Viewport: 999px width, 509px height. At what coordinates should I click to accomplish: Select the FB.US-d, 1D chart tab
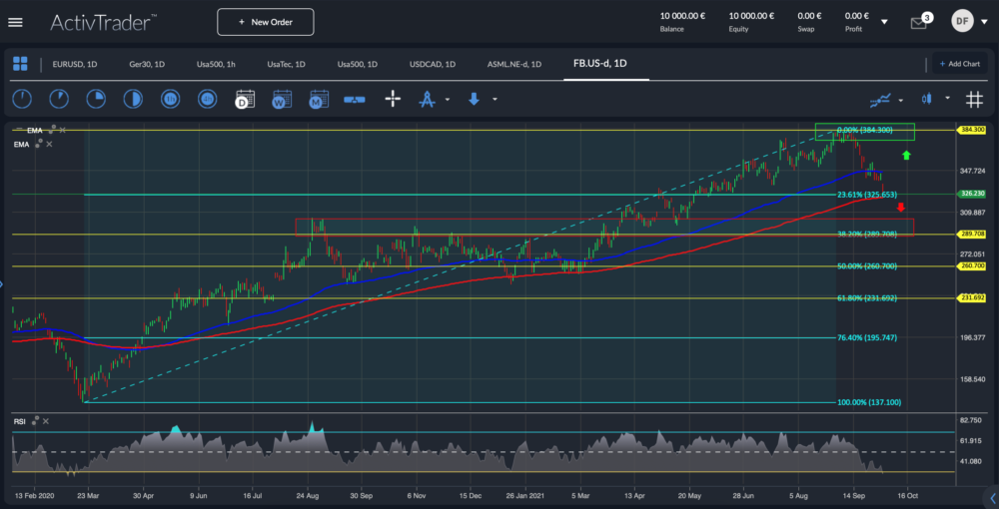pyautogui.click(x=600, y=63)
